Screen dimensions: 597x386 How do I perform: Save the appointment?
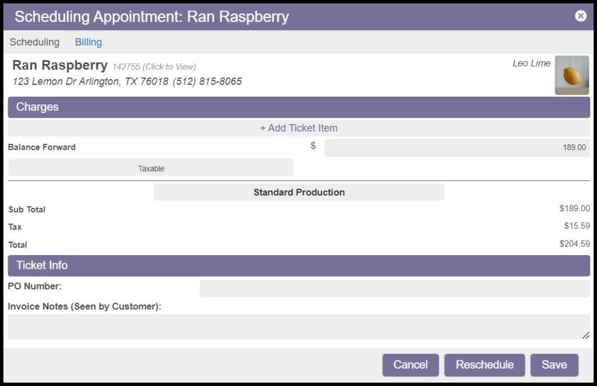click(554, 365)
